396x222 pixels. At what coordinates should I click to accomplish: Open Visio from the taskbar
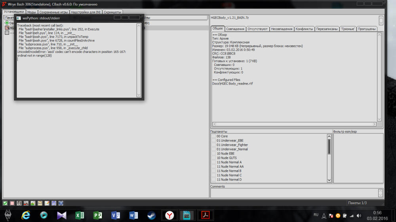click(x=115, y=215)
